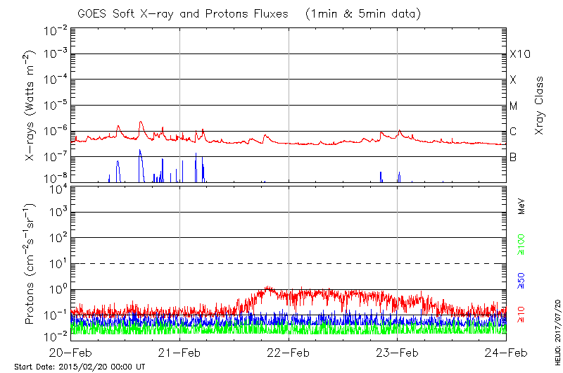Click the Protons y-axis title
Image resolution: width=563 pixels, height=373 pixels.
(31, 264)
